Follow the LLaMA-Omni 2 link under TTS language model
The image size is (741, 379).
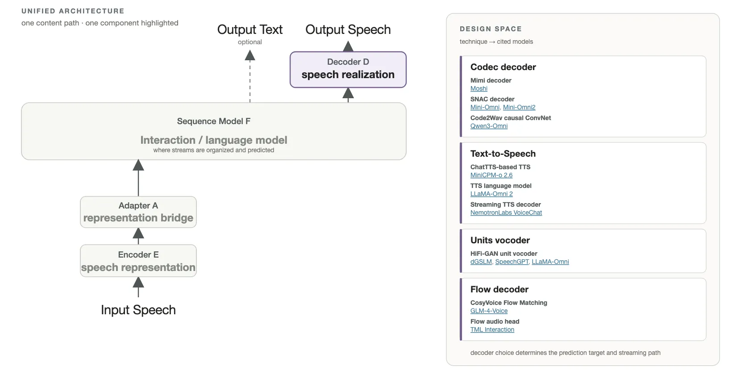pyautogui.click(x=491, y=194)
